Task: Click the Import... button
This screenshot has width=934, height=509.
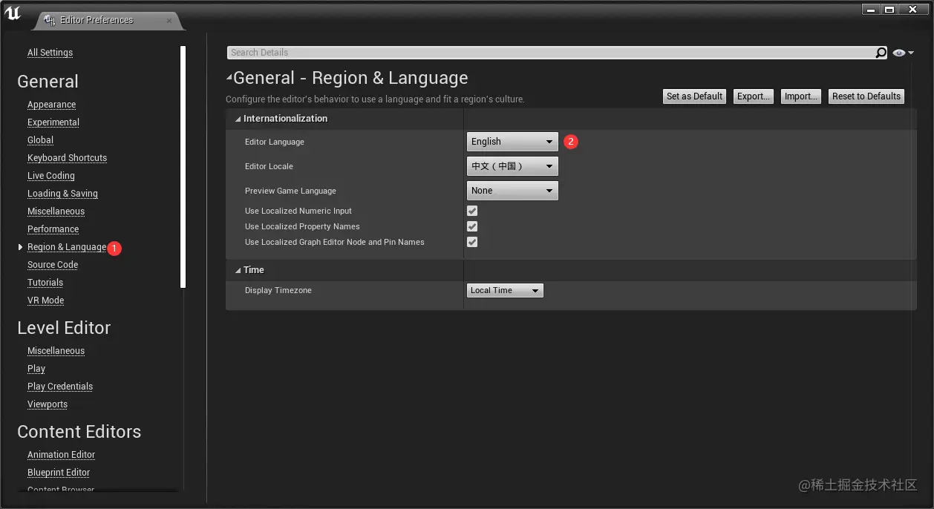Action: [x=801, y=96]
